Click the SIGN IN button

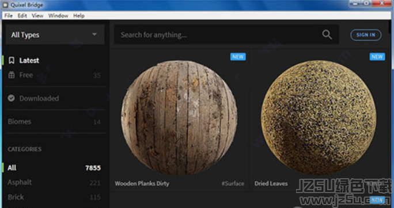pos(366,35)
